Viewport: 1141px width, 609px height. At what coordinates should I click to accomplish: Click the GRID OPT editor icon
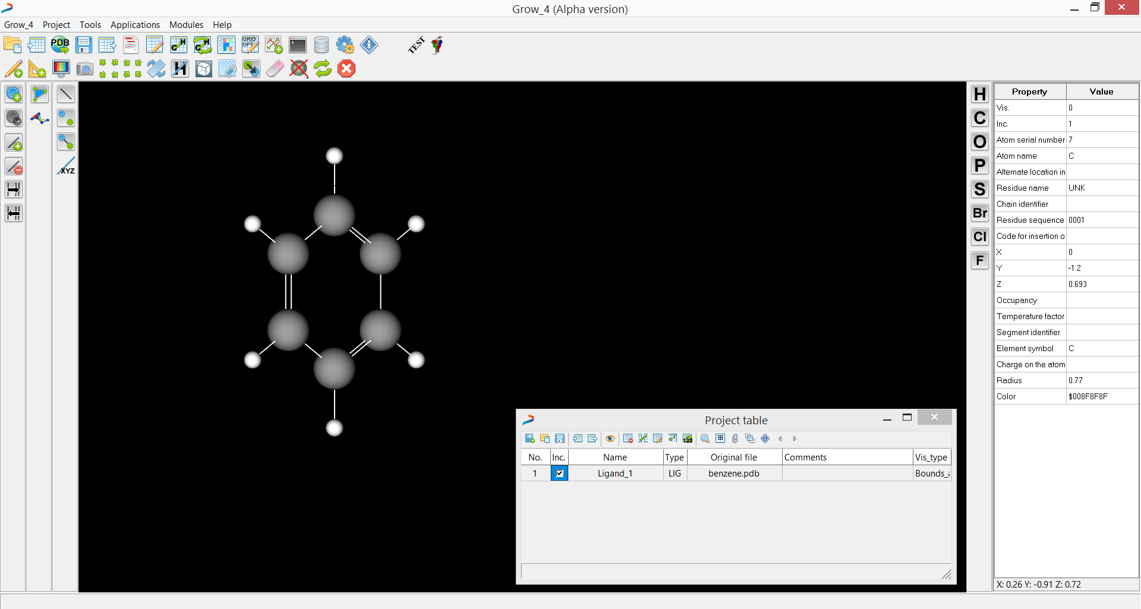250,45
